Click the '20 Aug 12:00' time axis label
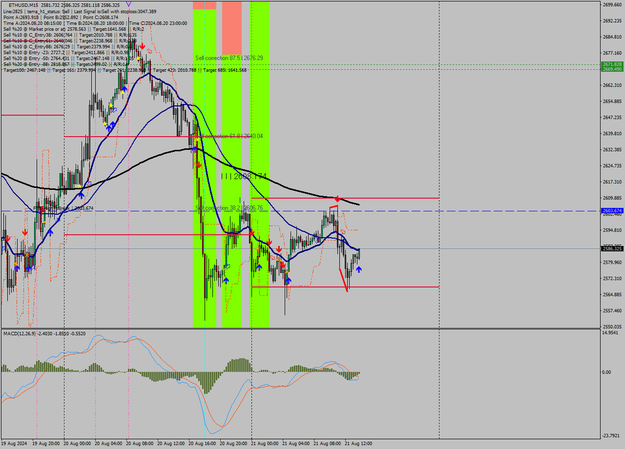 click(x=171, y=444)
